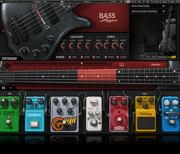
Task: Click the Comp pedal Amount knob
Action: pyautogui.click(x=4, y=103)
